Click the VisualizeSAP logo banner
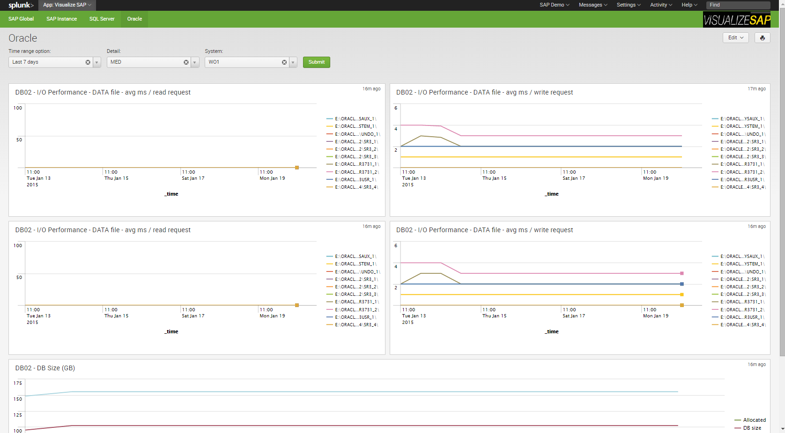Screen dimensions: 785x433 tap(737, 20)
